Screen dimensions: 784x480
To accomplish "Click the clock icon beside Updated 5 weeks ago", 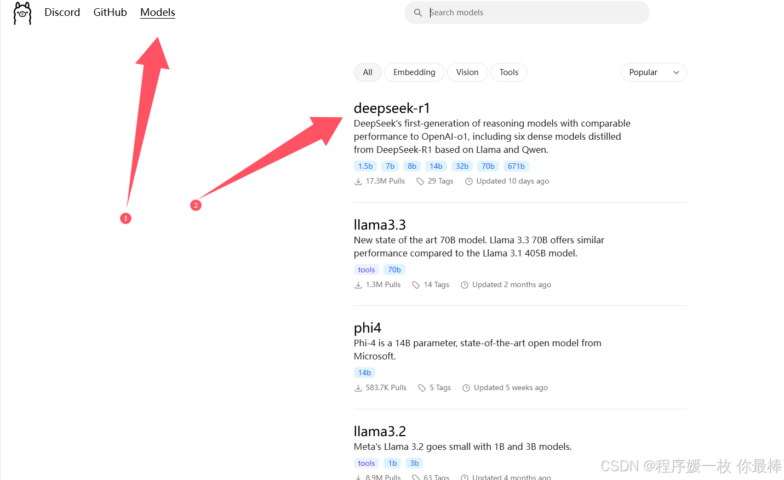I will 466,388.
